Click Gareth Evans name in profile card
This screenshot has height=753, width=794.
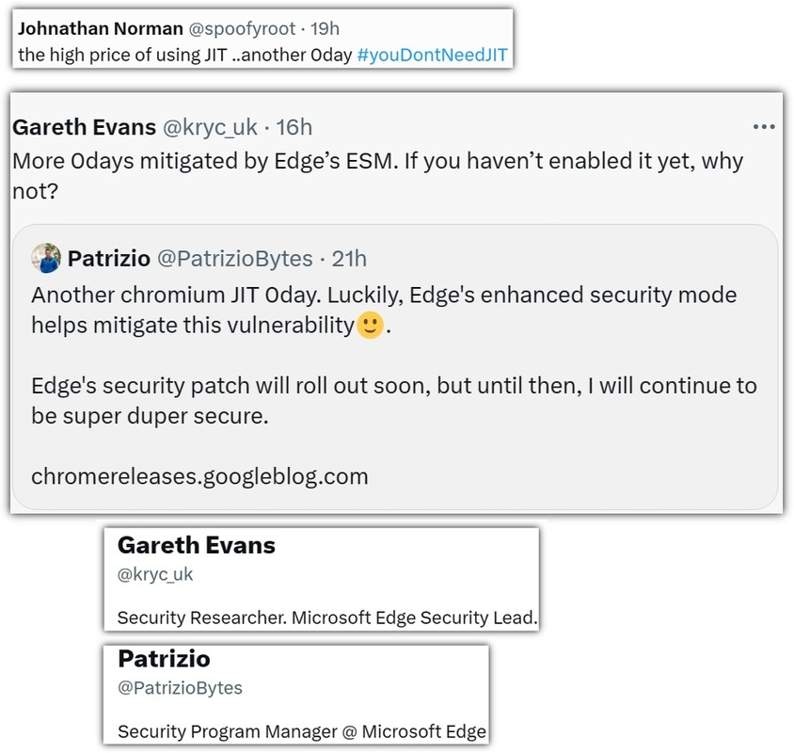click(x=197, y=545)
